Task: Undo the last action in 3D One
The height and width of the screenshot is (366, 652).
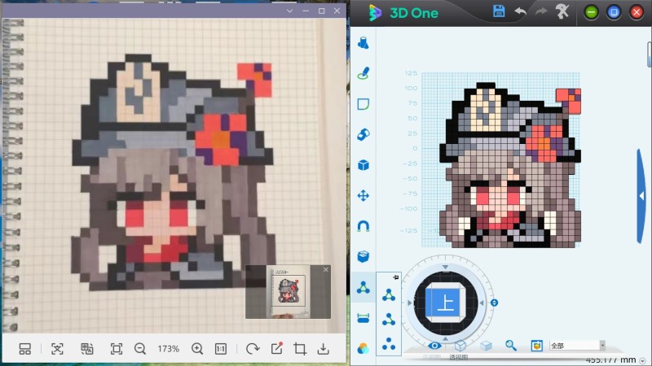Action: click(520, 11)
